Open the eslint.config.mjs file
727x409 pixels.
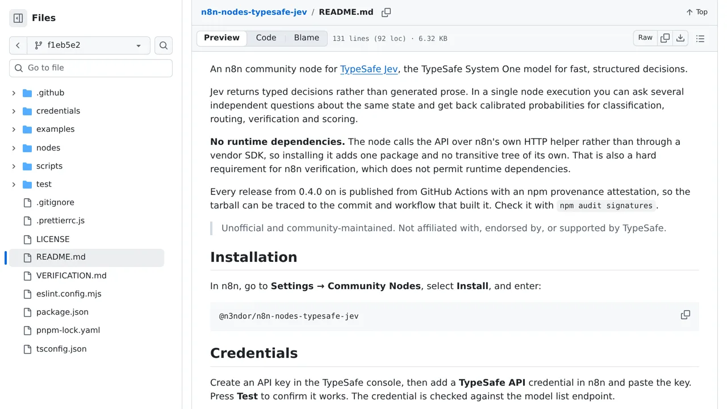click(69, 294)
